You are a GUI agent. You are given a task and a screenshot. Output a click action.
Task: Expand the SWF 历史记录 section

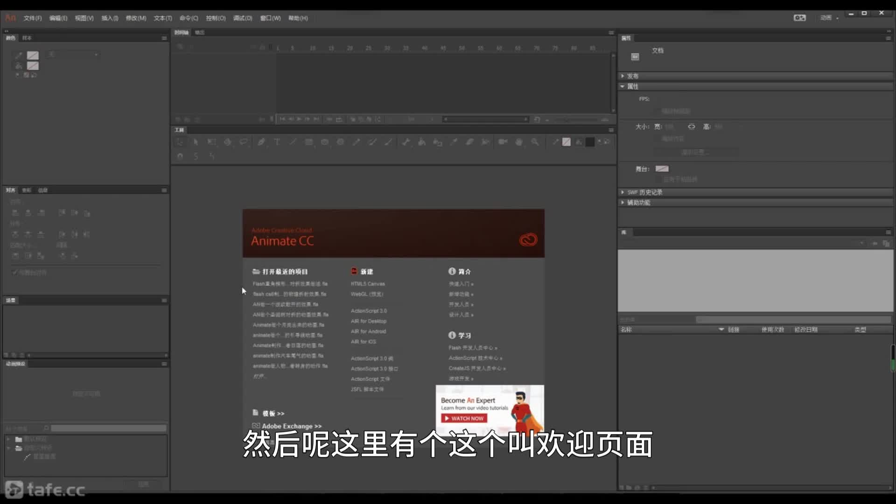click(623, 192)
